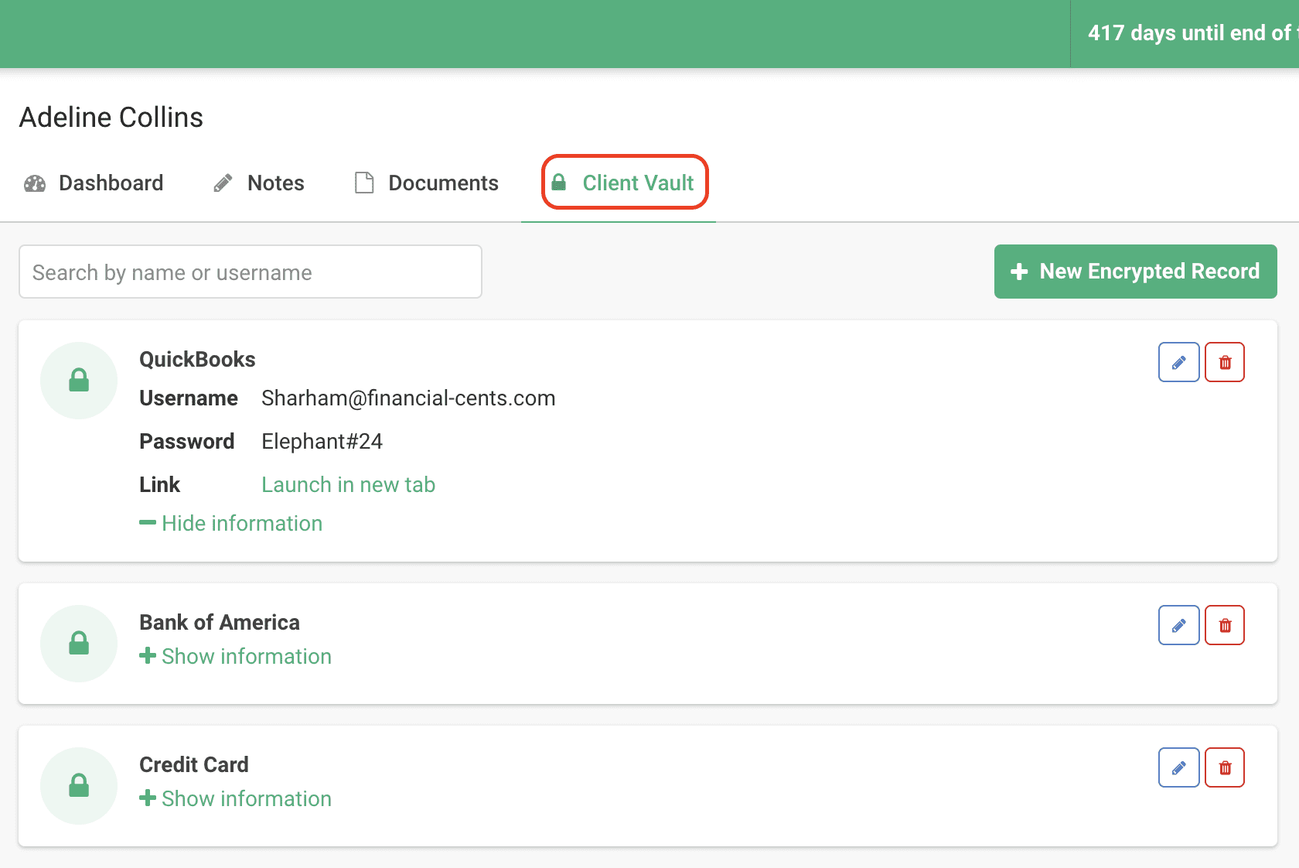Screen dimensions: 1299x868
Task: Edit the QuickBooks record with pencil icon
Action: pyautogui.click(x=1178, y=362)
